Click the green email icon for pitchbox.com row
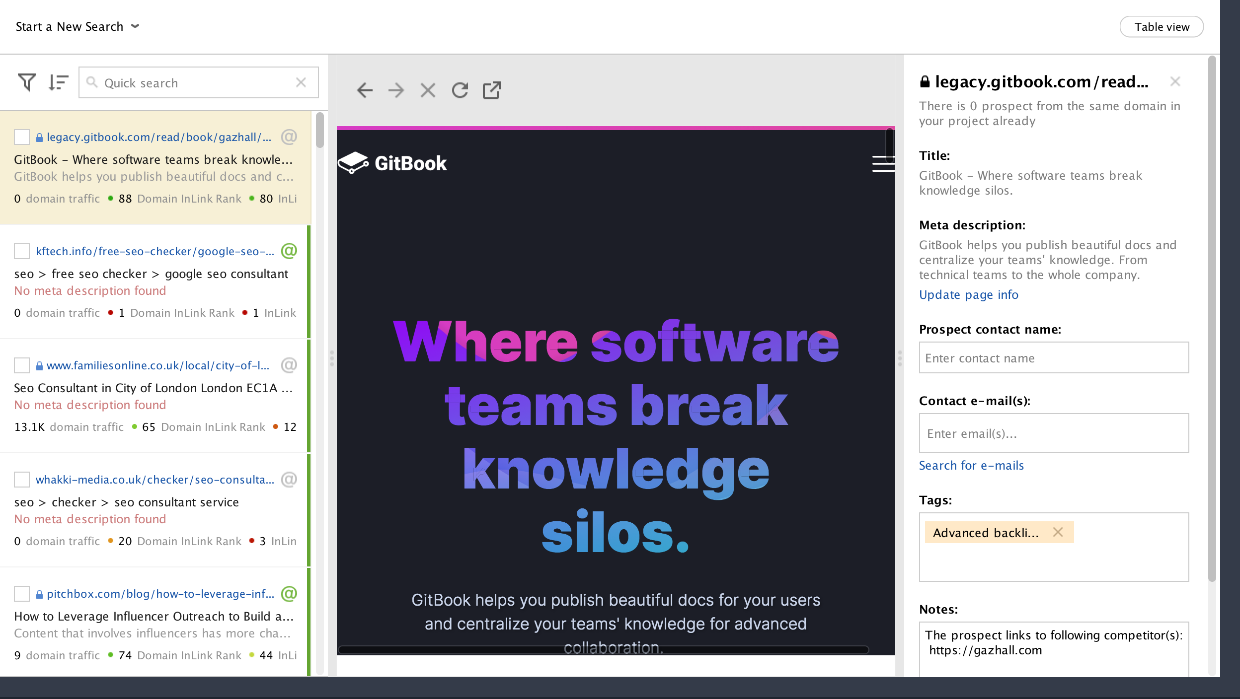This screenshot has width=1240, height=699. pyautogui.click(x=289, y=593)
